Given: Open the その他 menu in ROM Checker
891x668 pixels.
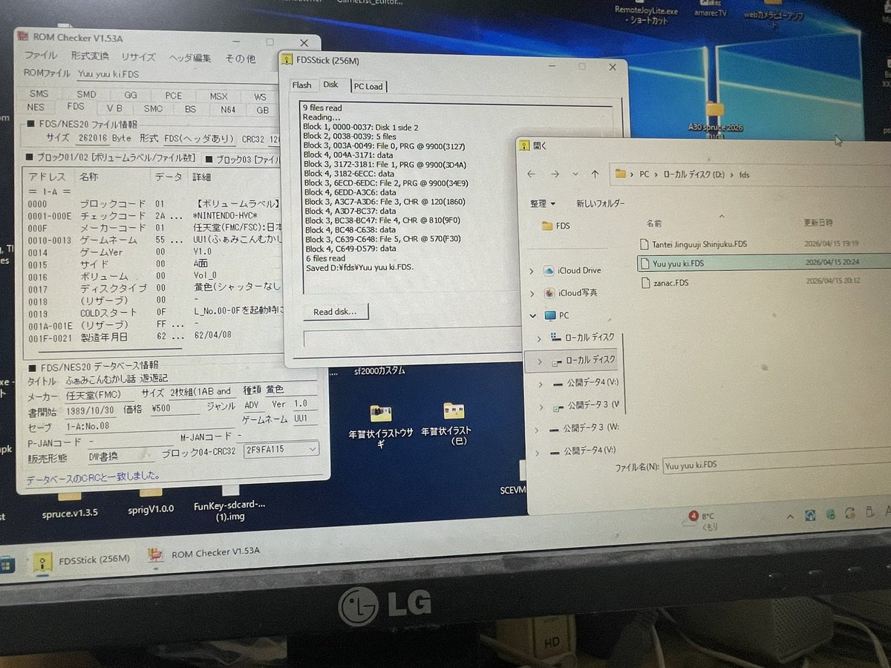Looking at the screenshot, I should click(240, 59).
